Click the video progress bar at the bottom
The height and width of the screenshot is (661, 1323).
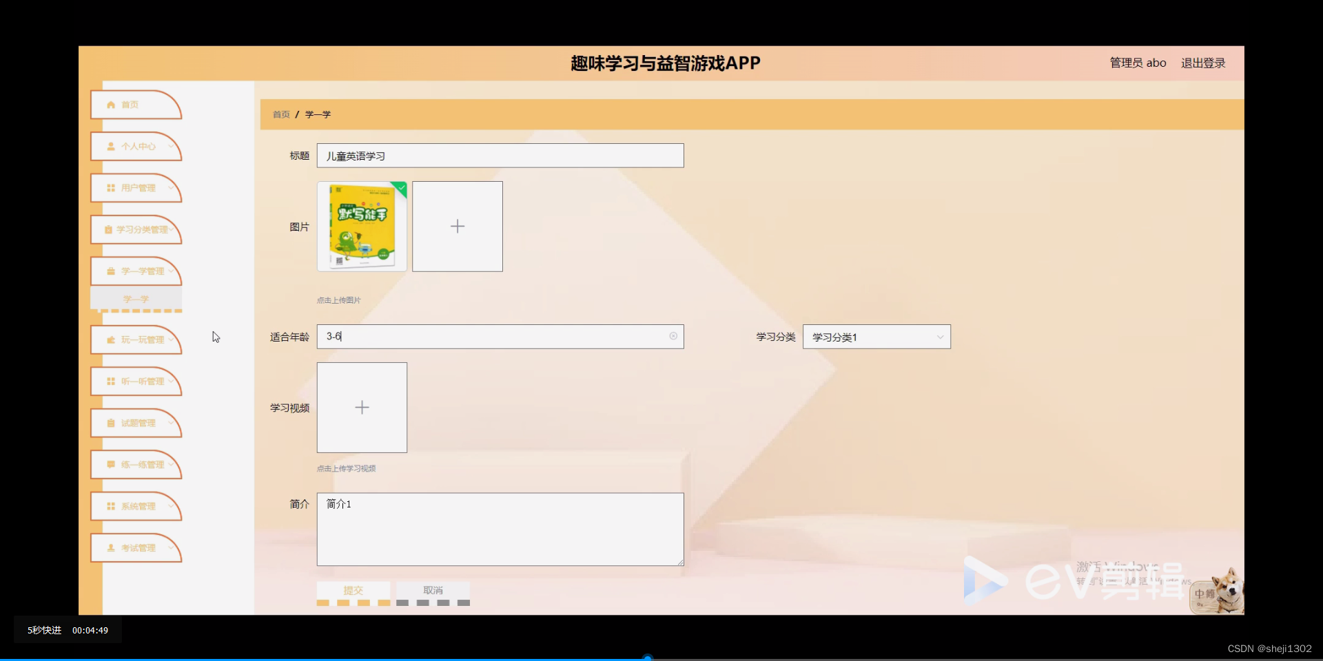pos(648,657)
